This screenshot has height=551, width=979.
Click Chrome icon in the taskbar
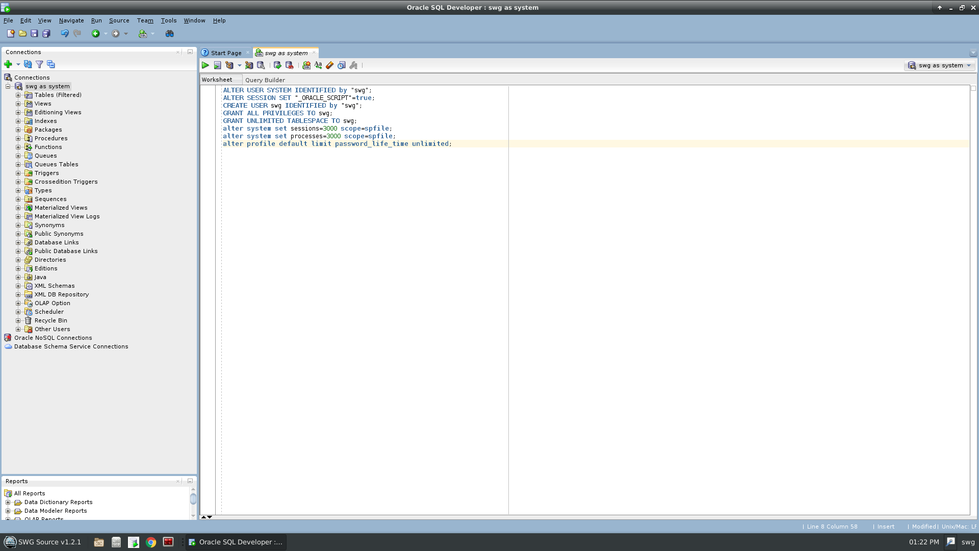(x=151, y=542)
